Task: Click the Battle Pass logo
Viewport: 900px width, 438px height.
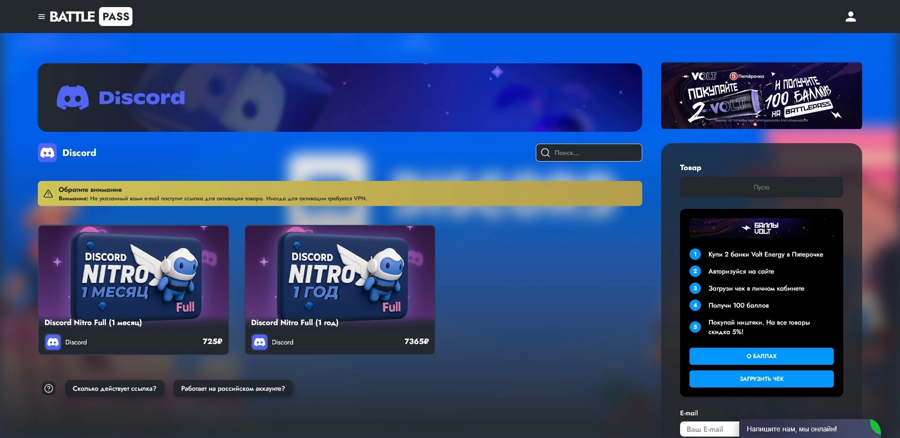Action: coord(91,17)
